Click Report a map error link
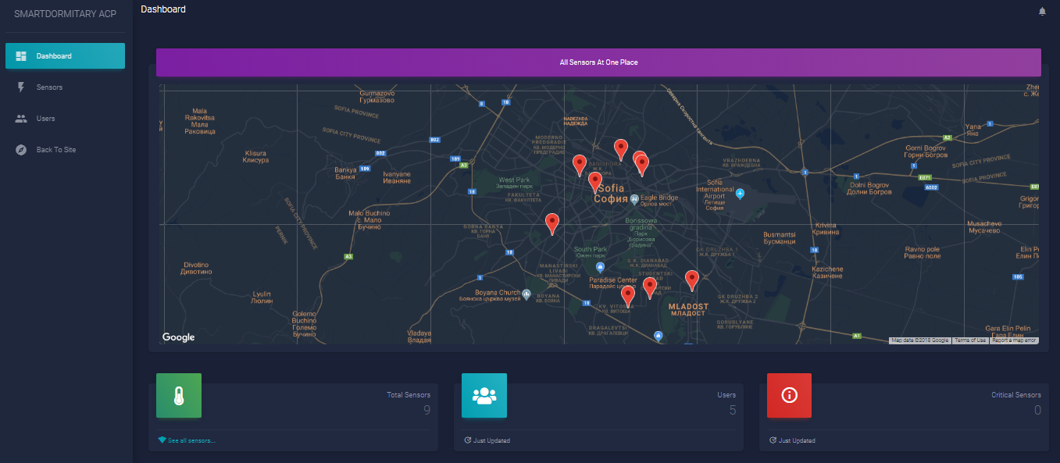Image resolution: width=1060 pixels, height=463 pixels. click(1014, 340)
